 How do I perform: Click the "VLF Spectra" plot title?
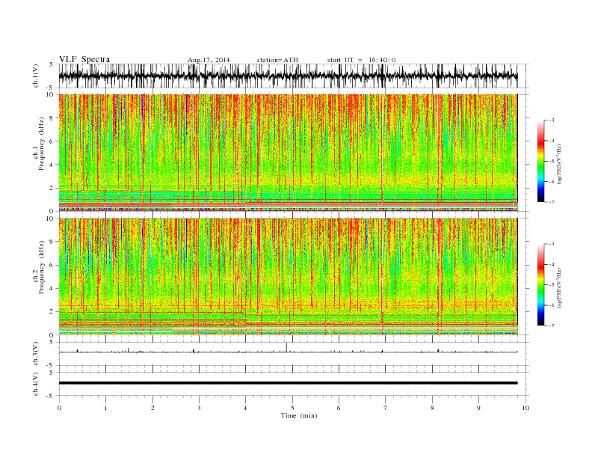pos(84,59)
